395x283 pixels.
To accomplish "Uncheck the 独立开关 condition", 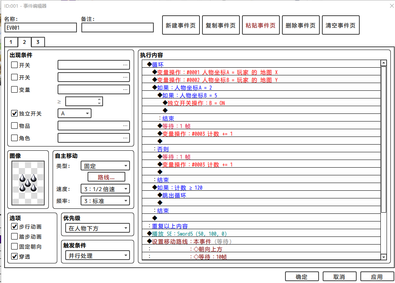I will point(14,113).
